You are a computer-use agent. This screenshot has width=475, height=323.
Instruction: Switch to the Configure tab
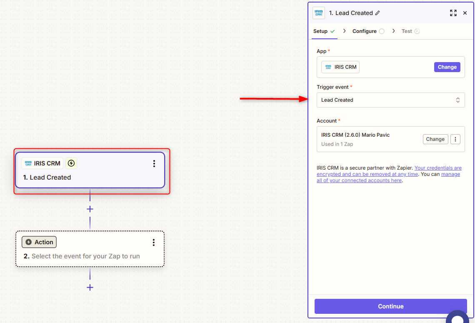coord(365,31)
